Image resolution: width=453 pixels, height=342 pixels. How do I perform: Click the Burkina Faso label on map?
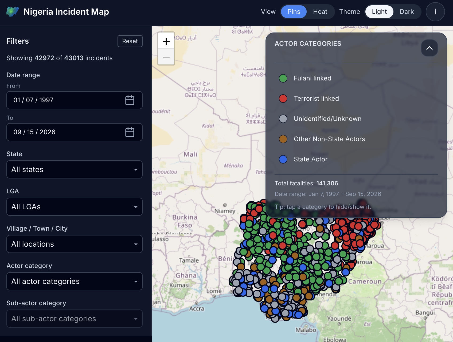(185, 221)
